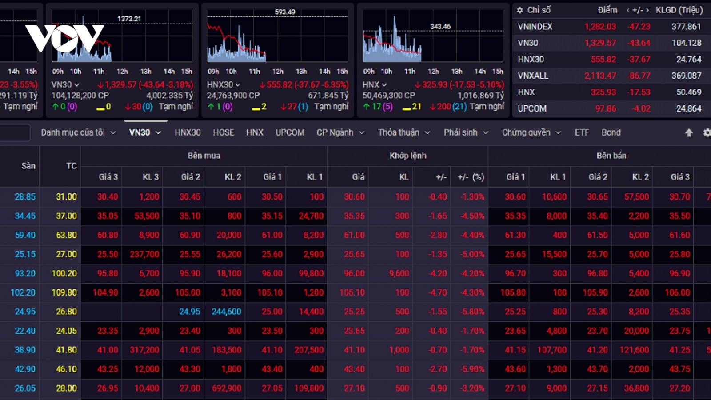Click the upward arrow icon beside Bond
Image resolution: width=711 pixels, height=400 pixels.
coord(689,132)
